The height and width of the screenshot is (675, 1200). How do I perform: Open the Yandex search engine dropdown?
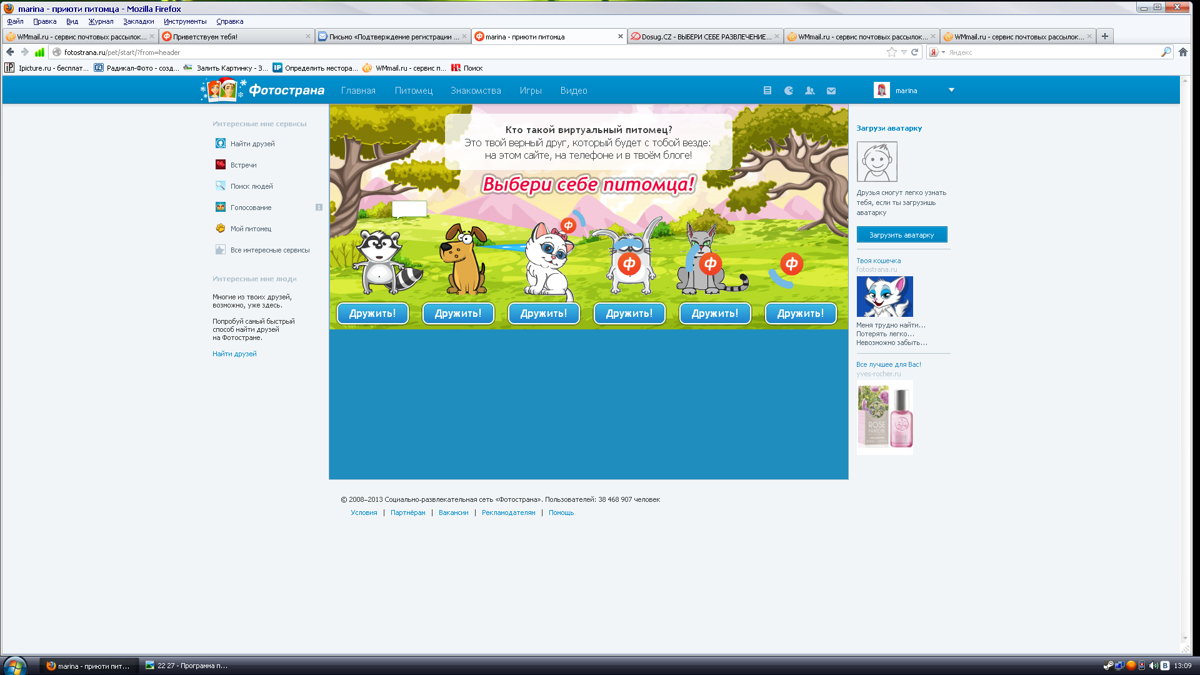tap(937, 52)
